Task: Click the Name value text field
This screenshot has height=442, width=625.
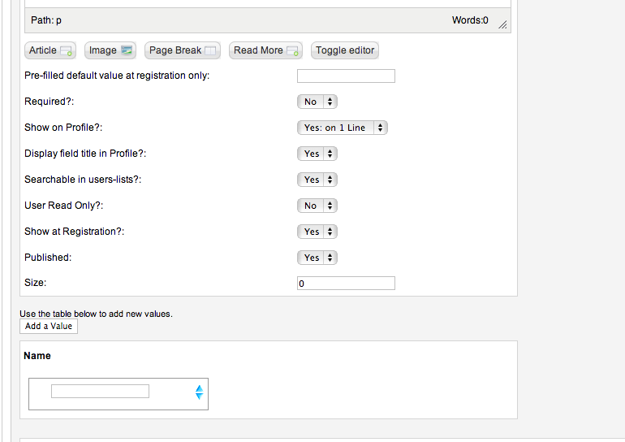Action: (x=100, y=392)
